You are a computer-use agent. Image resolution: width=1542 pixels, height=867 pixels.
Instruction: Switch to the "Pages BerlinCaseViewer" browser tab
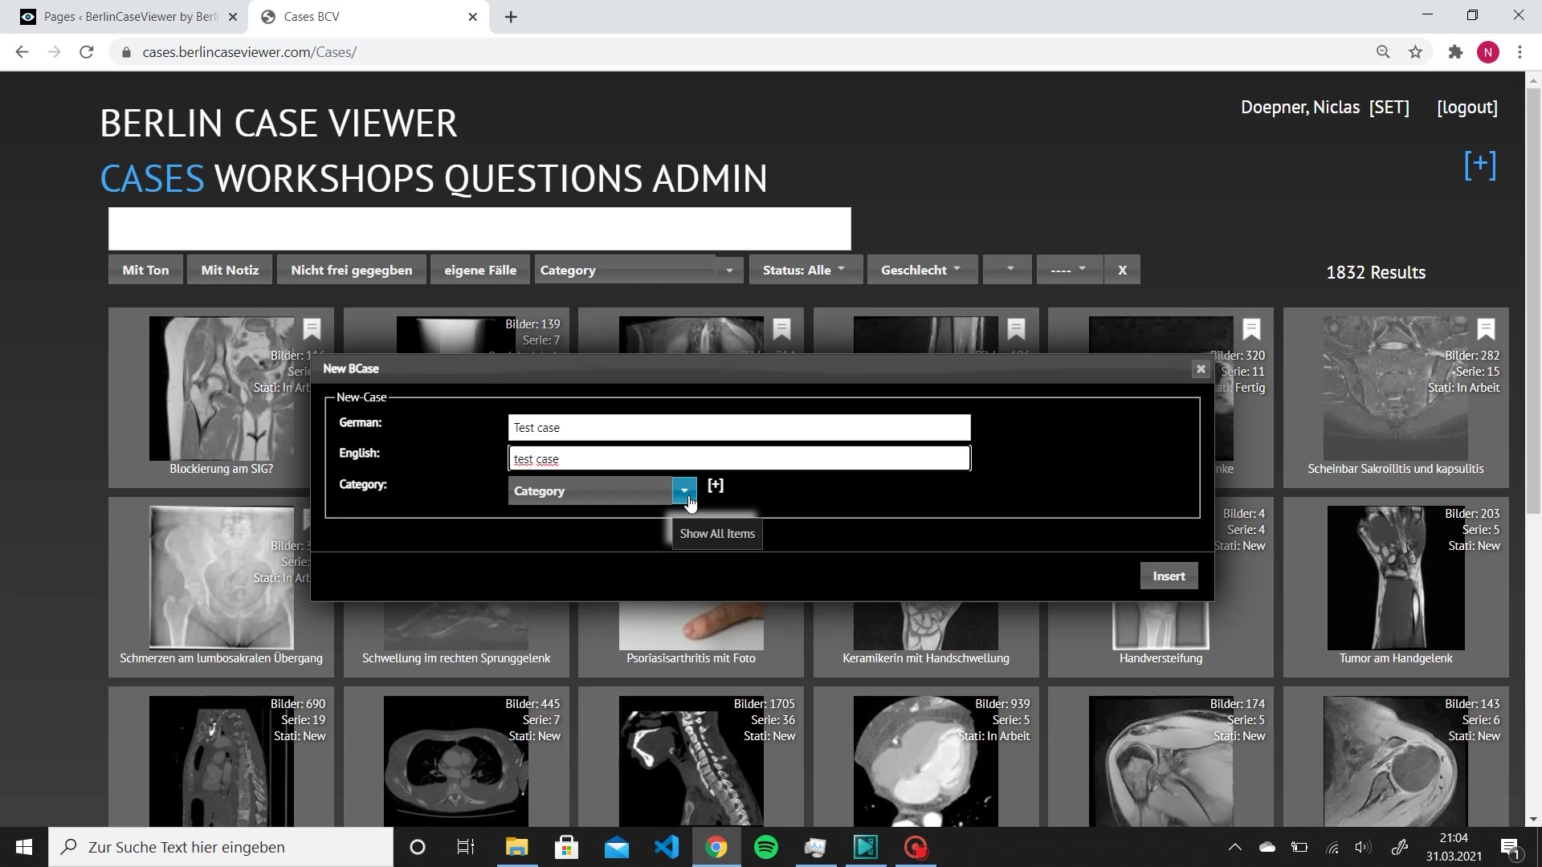tap(124, 16)
